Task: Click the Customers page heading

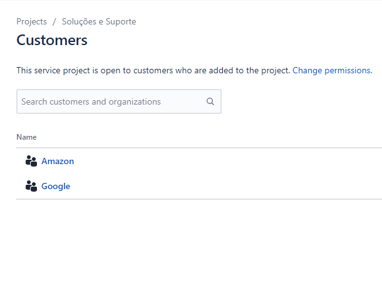Action: tap(52, 41)
